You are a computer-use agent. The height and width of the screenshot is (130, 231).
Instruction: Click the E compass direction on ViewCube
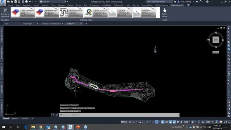[x=223, y=40]
